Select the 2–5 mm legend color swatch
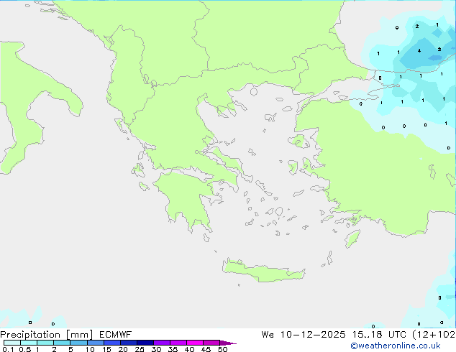The width and height of the screenshot is (456, 352). tap(62, 343)
